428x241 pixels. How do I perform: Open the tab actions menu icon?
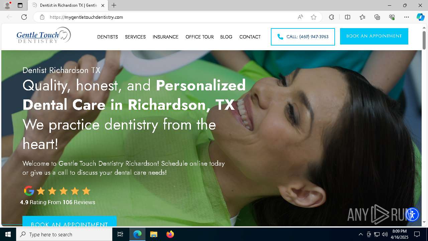pyautogui.click(x=20, y=5)
